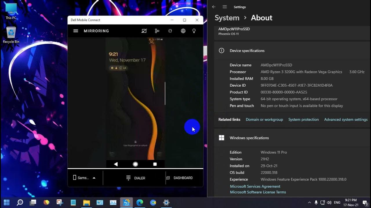Open the Dashboard tab in Dell Mobile Connect
Viewport: 371px width, 208px height.
[x=179, y=178]
